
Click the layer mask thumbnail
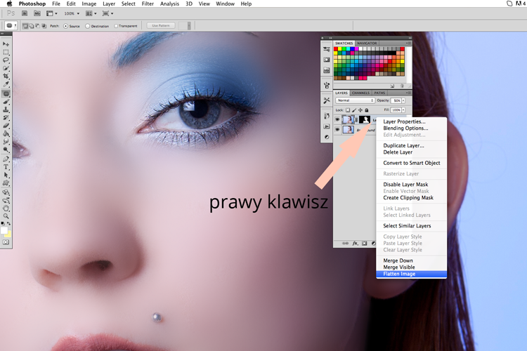pyautogui.click(x=365, y=119)
